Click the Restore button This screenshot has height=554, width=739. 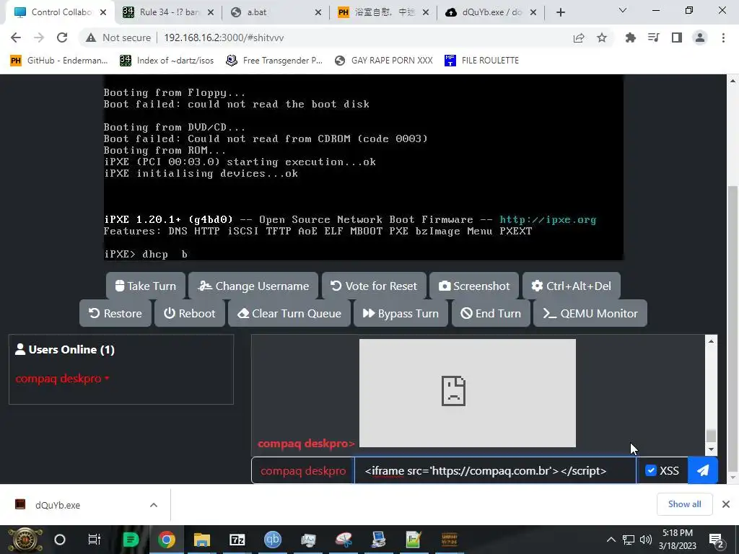click(115, 313)
